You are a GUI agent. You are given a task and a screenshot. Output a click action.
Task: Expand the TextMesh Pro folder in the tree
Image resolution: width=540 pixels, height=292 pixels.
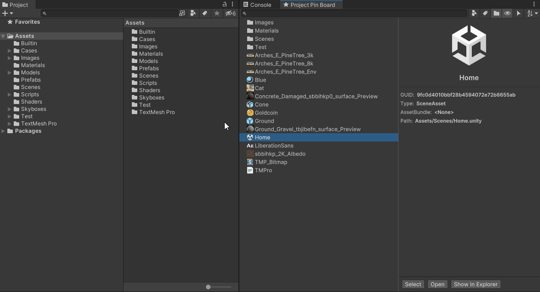click(x=10, y=124)
